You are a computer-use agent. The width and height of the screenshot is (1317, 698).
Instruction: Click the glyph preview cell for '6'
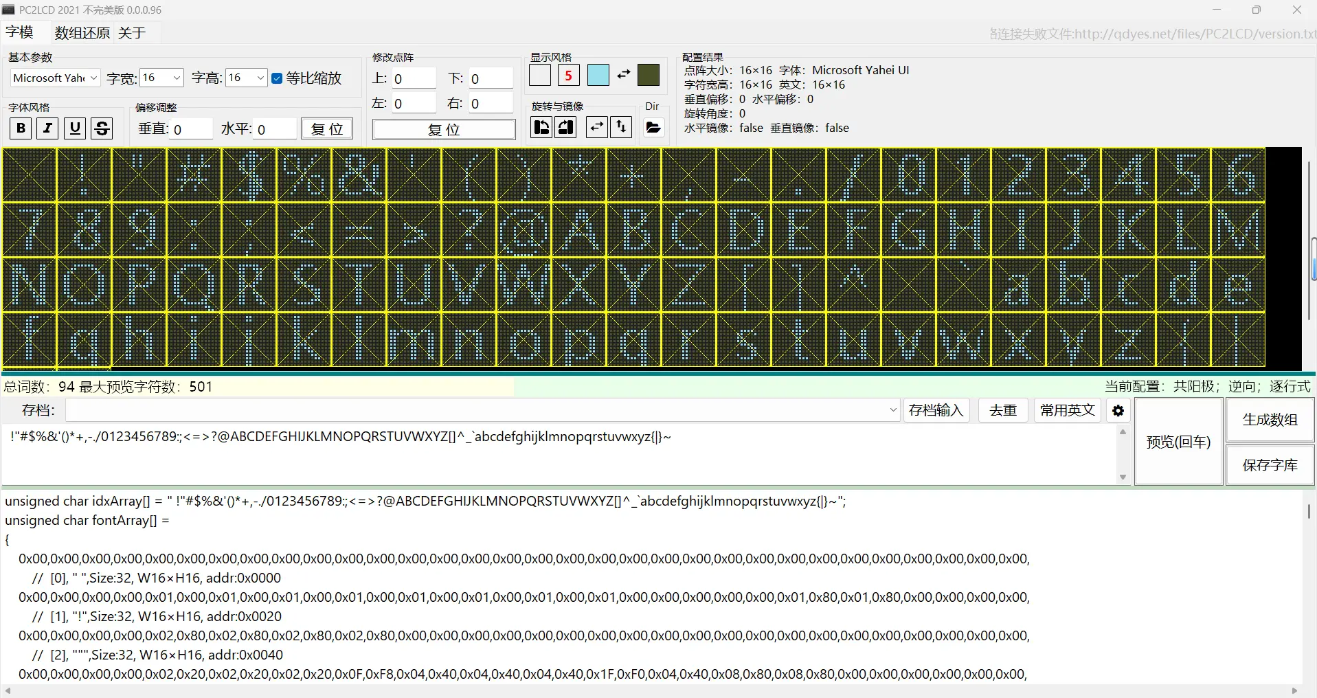pyautogui.click(x=1238, y=175)
